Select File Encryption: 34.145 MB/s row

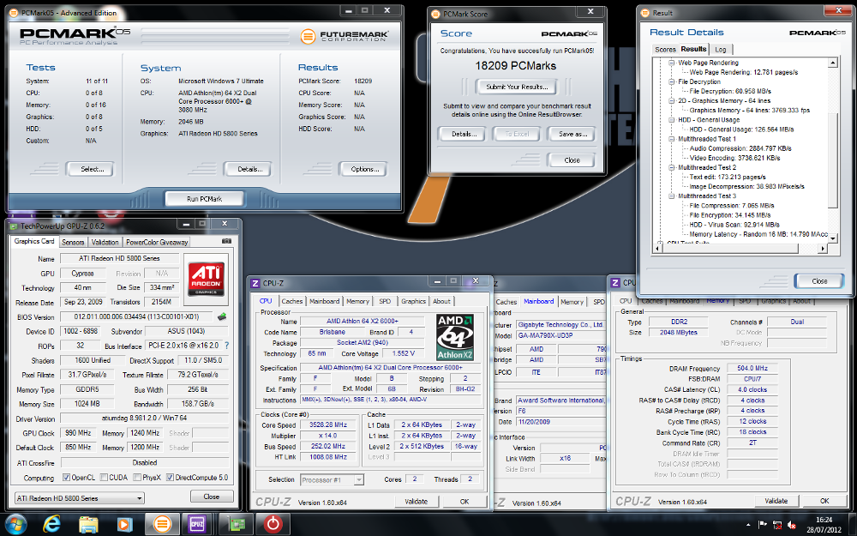click(x=729, y=215)
